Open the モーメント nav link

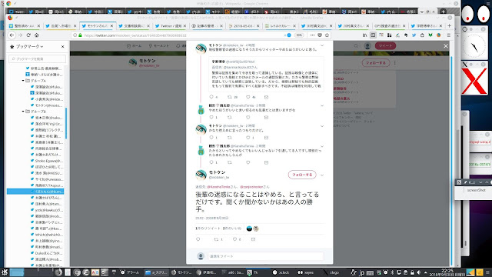click(159, 46)
